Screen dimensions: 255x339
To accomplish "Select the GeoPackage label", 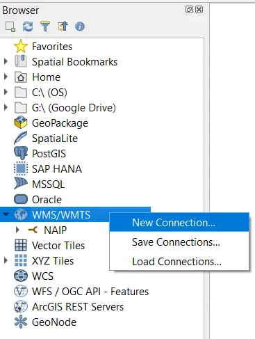I will [60, 123].
